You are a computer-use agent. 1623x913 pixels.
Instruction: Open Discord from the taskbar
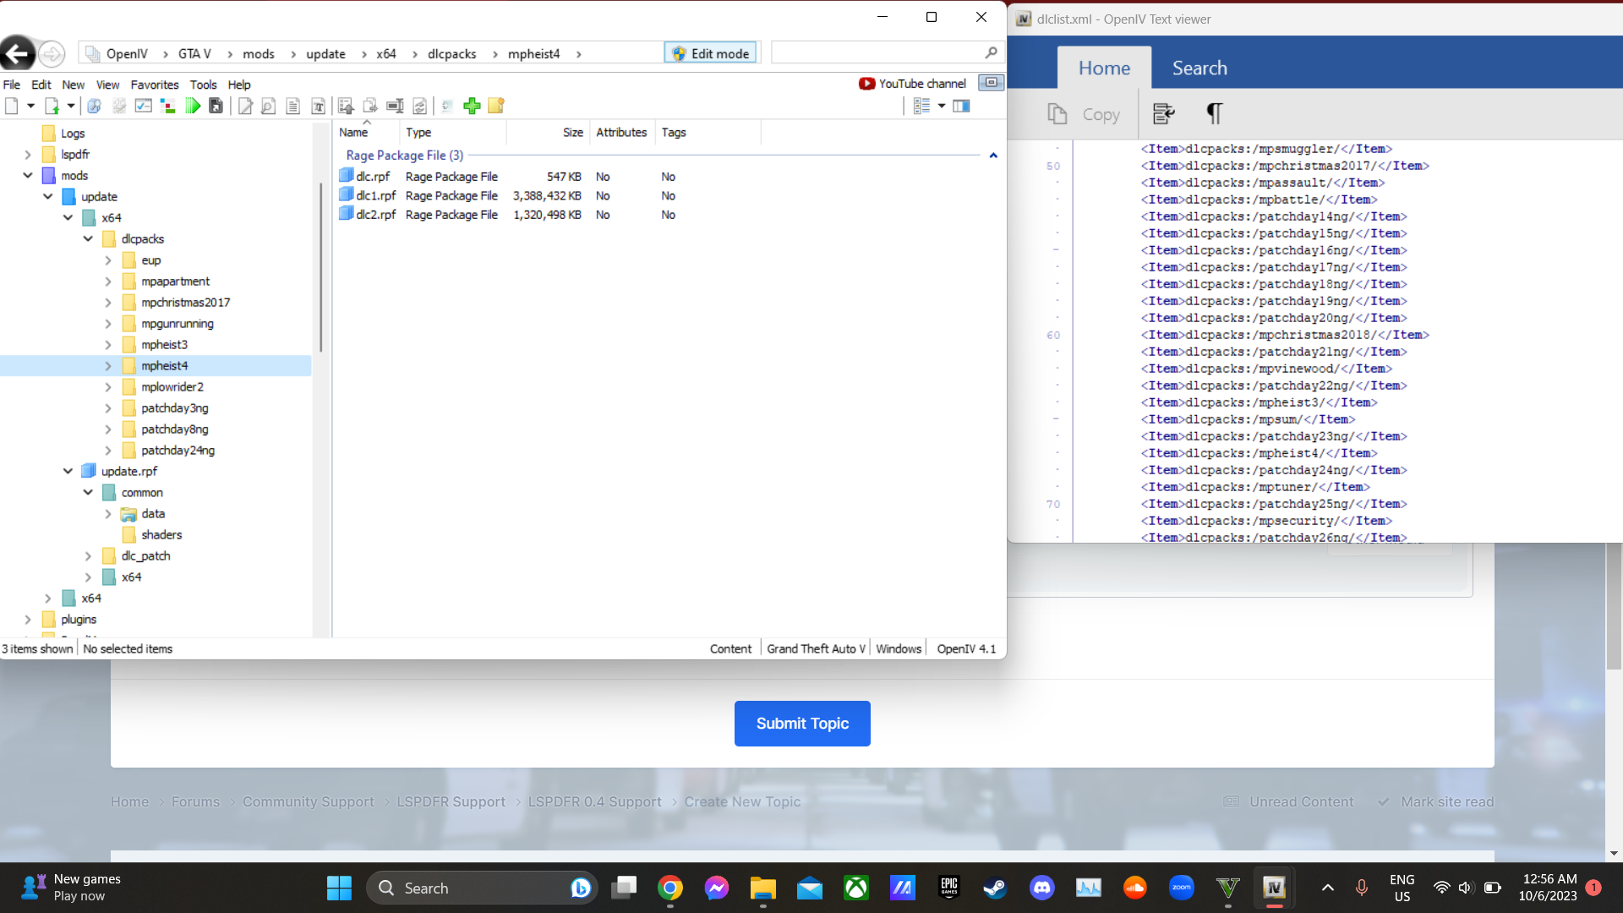1041,888
